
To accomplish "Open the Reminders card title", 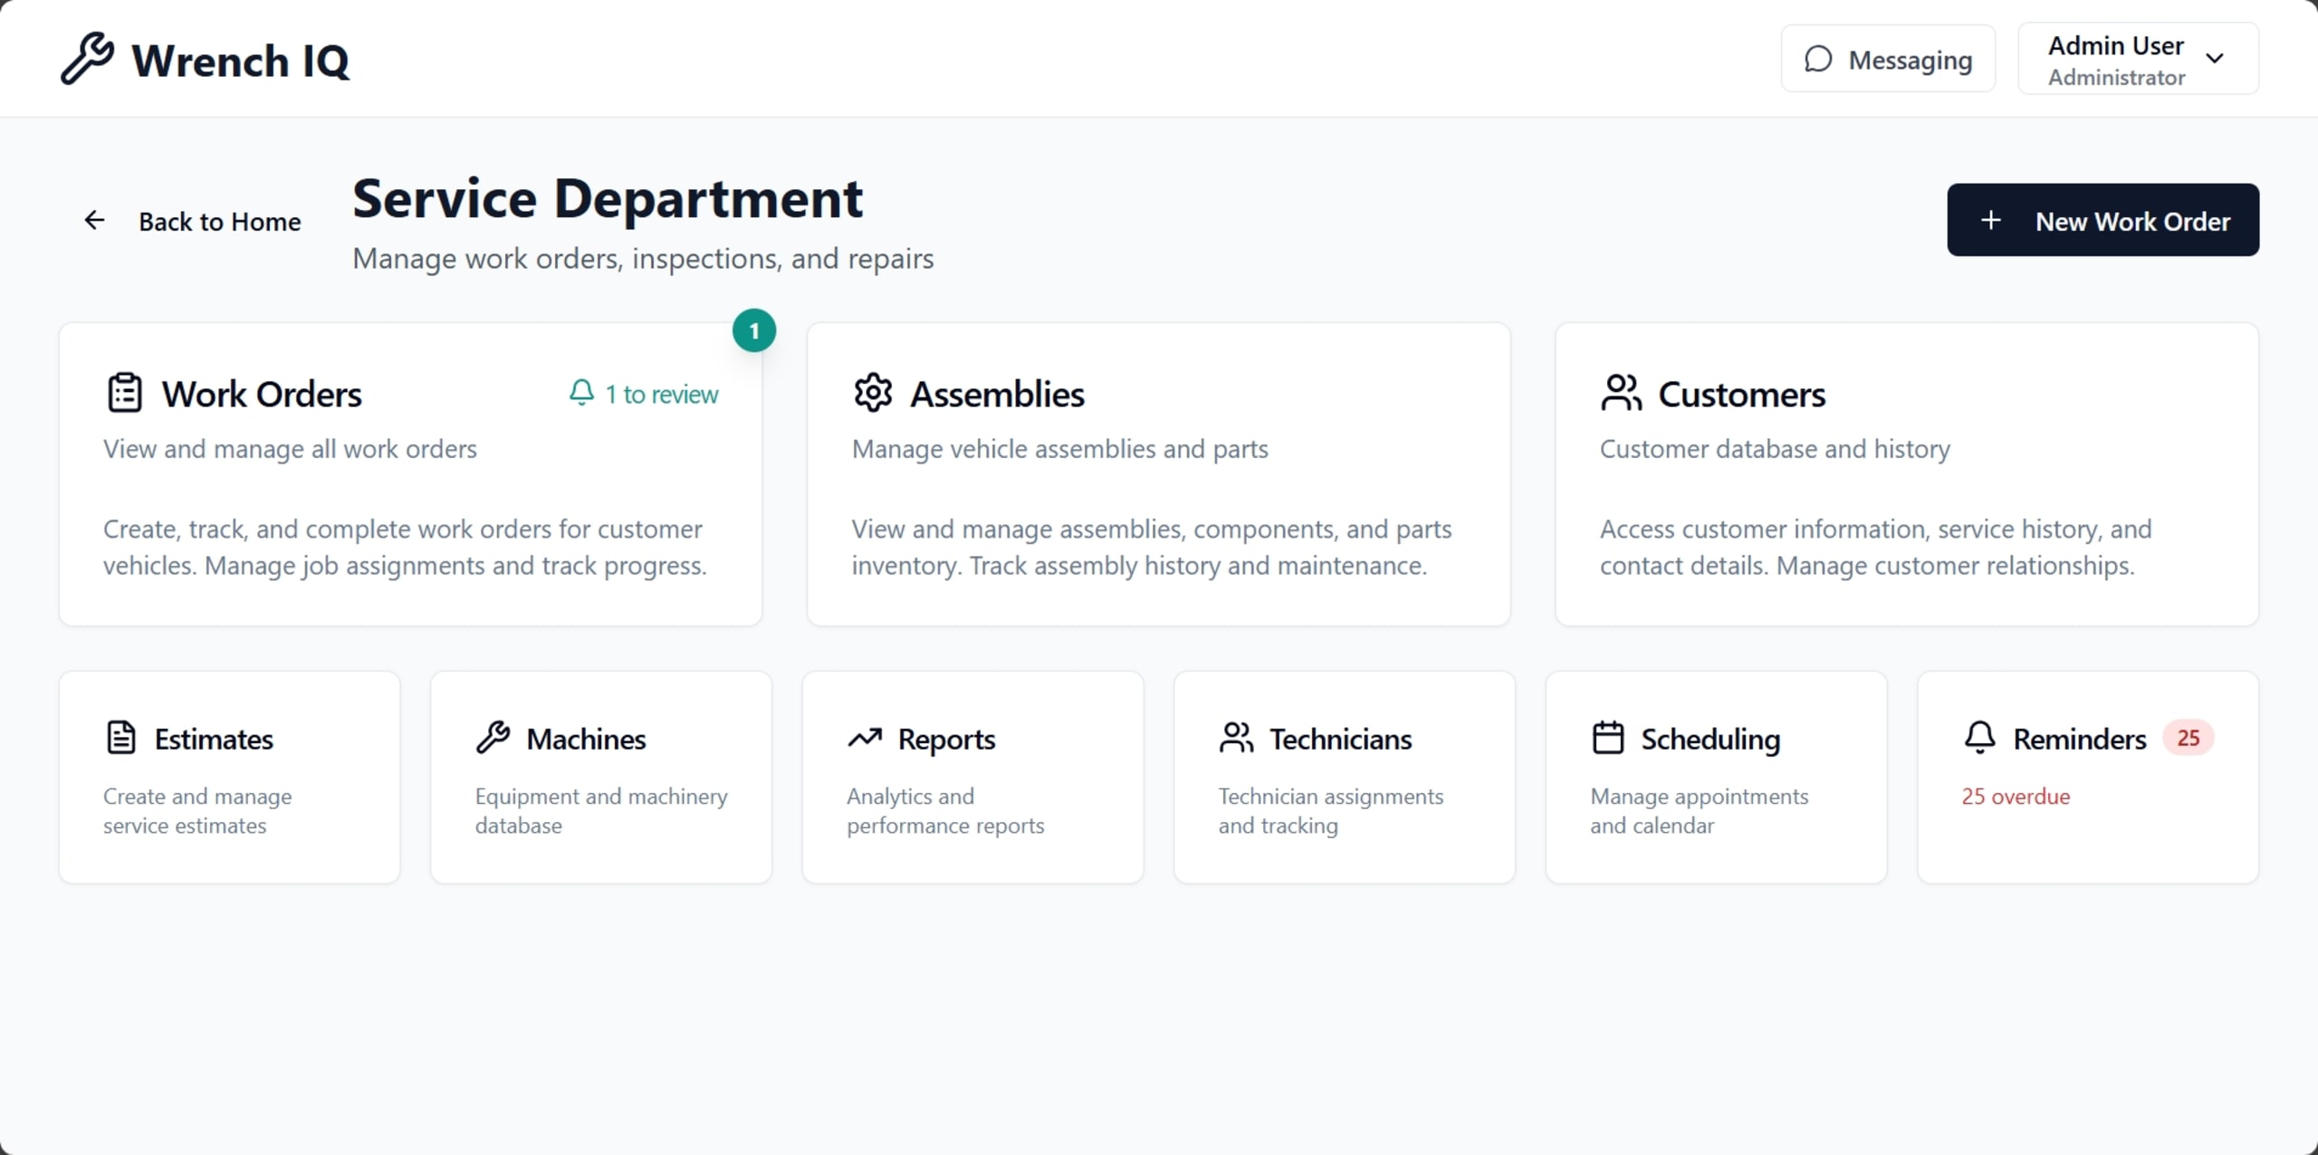I will point(2079,739).
